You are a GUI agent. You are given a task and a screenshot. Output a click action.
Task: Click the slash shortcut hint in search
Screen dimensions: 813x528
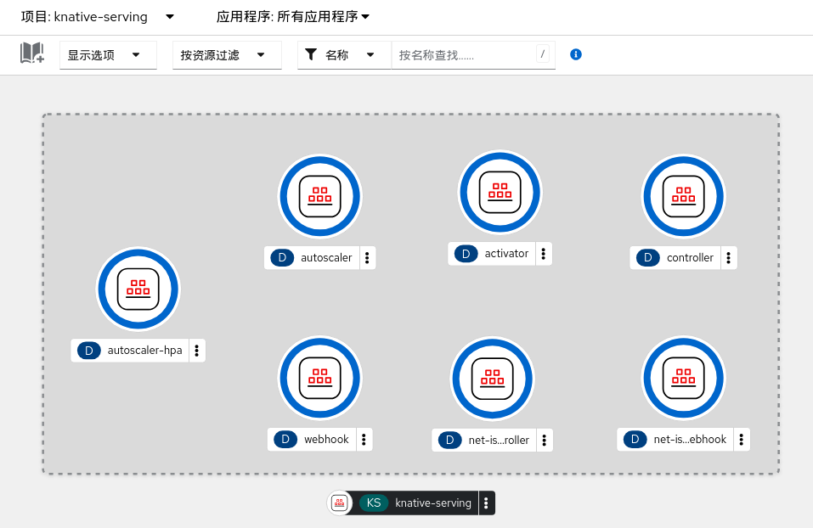(x=542, y=53)
